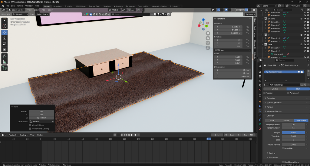Choose the Scale tool
Image resolution: width=310 pixels, height=166 pixels.
coord(5,44)
